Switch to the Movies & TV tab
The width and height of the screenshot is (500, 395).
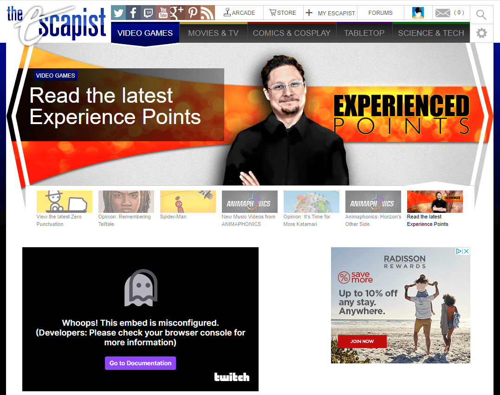[213, 33]
